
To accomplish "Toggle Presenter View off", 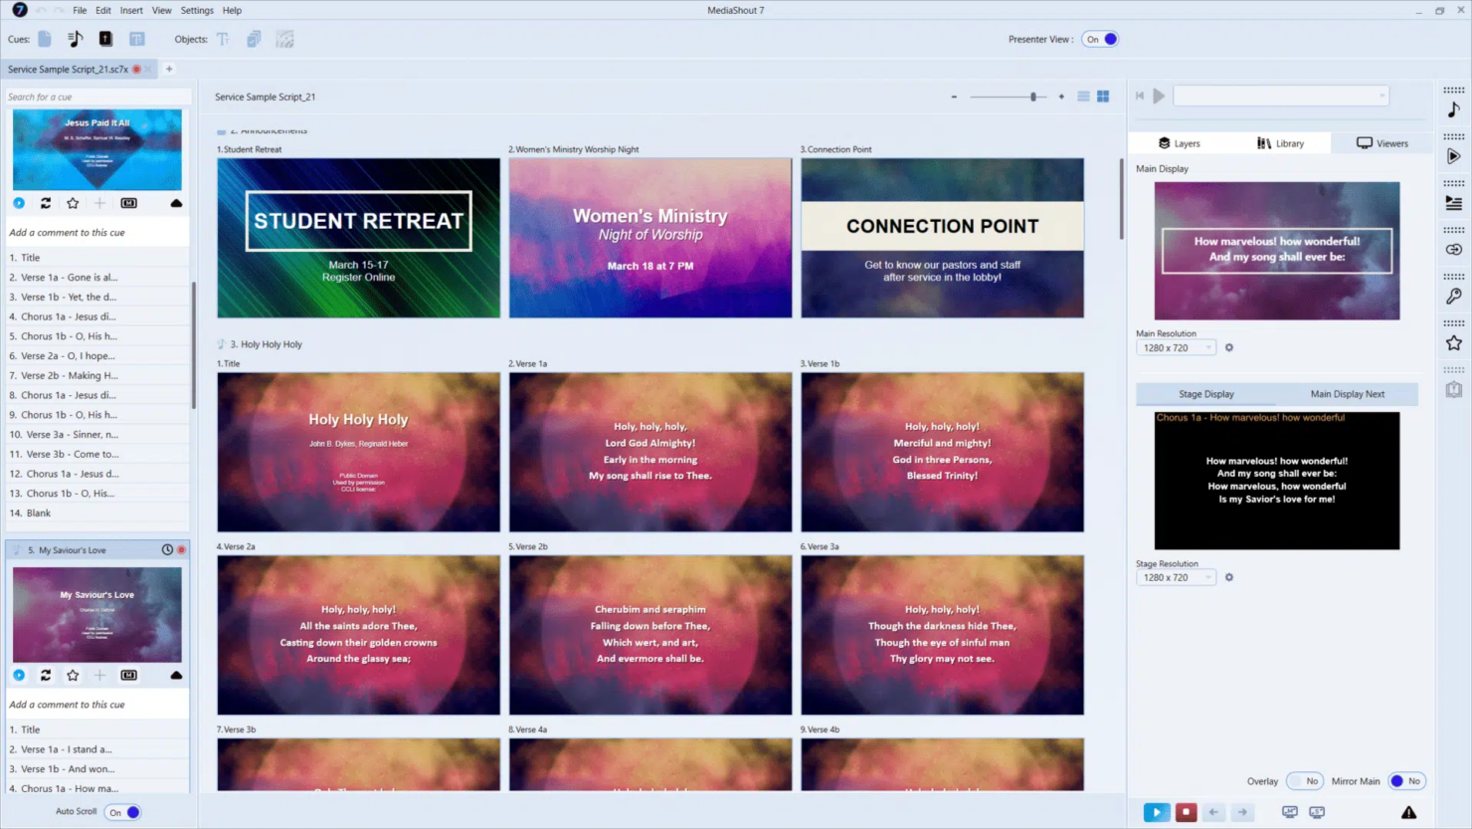I will [x=1100, y=39].
